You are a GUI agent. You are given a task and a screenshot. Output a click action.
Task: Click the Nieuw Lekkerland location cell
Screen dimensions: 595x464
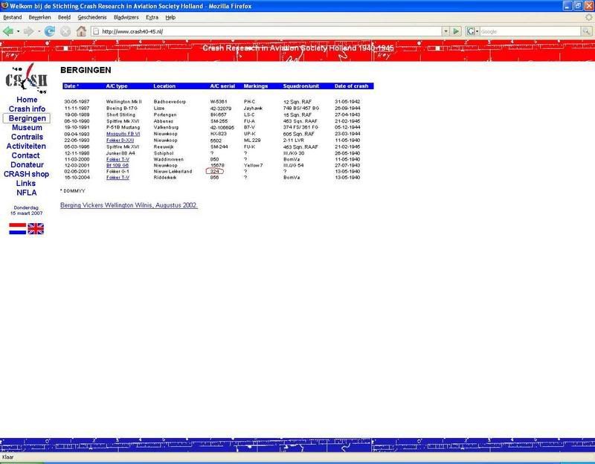(173, 172)
